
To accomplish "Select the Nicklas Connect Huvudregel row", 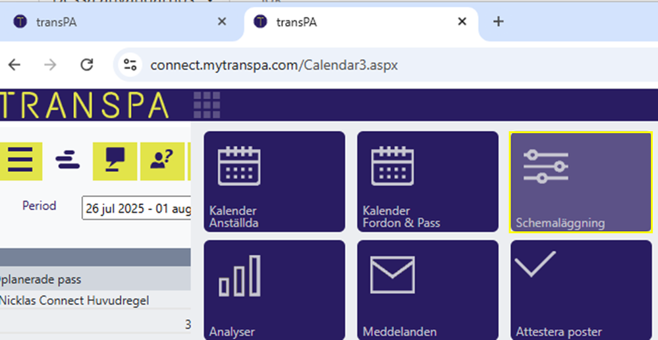I will (x=96, y=300).
